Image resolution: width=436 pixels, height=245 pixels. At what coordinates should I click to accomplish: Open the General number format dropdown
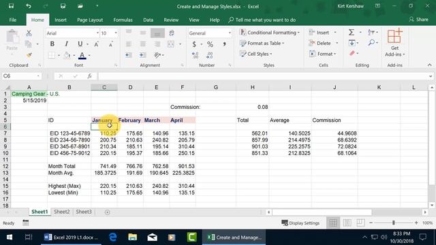(230, 33)
